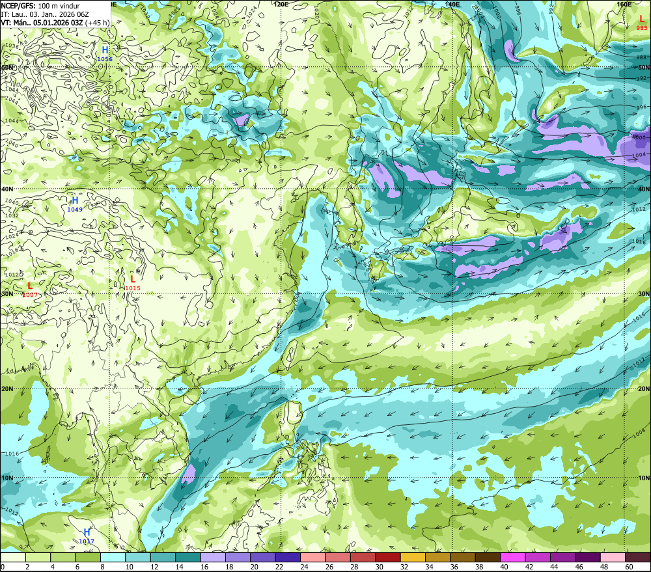Select the 34–36 ochre legend swatch

click(437, 558)
